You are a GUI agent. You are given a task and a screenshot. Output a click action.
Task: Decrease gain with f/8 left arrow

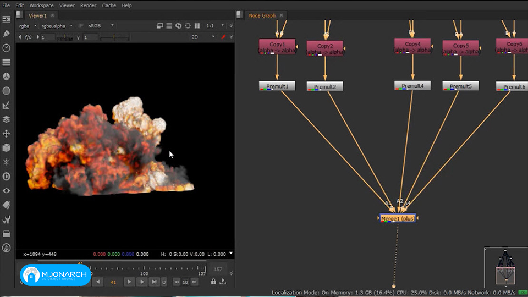coord(20,37)
